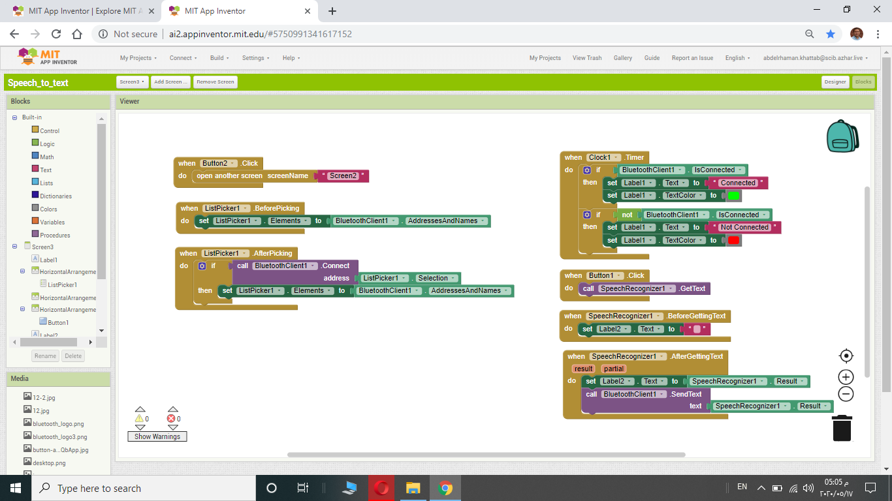The image size is (892, 501).
Task: Switch to the Explore MIT App Inventor tab
Action: pos(82,11)
